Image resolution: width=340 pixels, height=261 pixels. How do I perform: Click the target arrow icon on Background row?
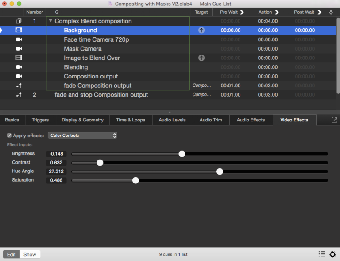(x=201, y=31)
